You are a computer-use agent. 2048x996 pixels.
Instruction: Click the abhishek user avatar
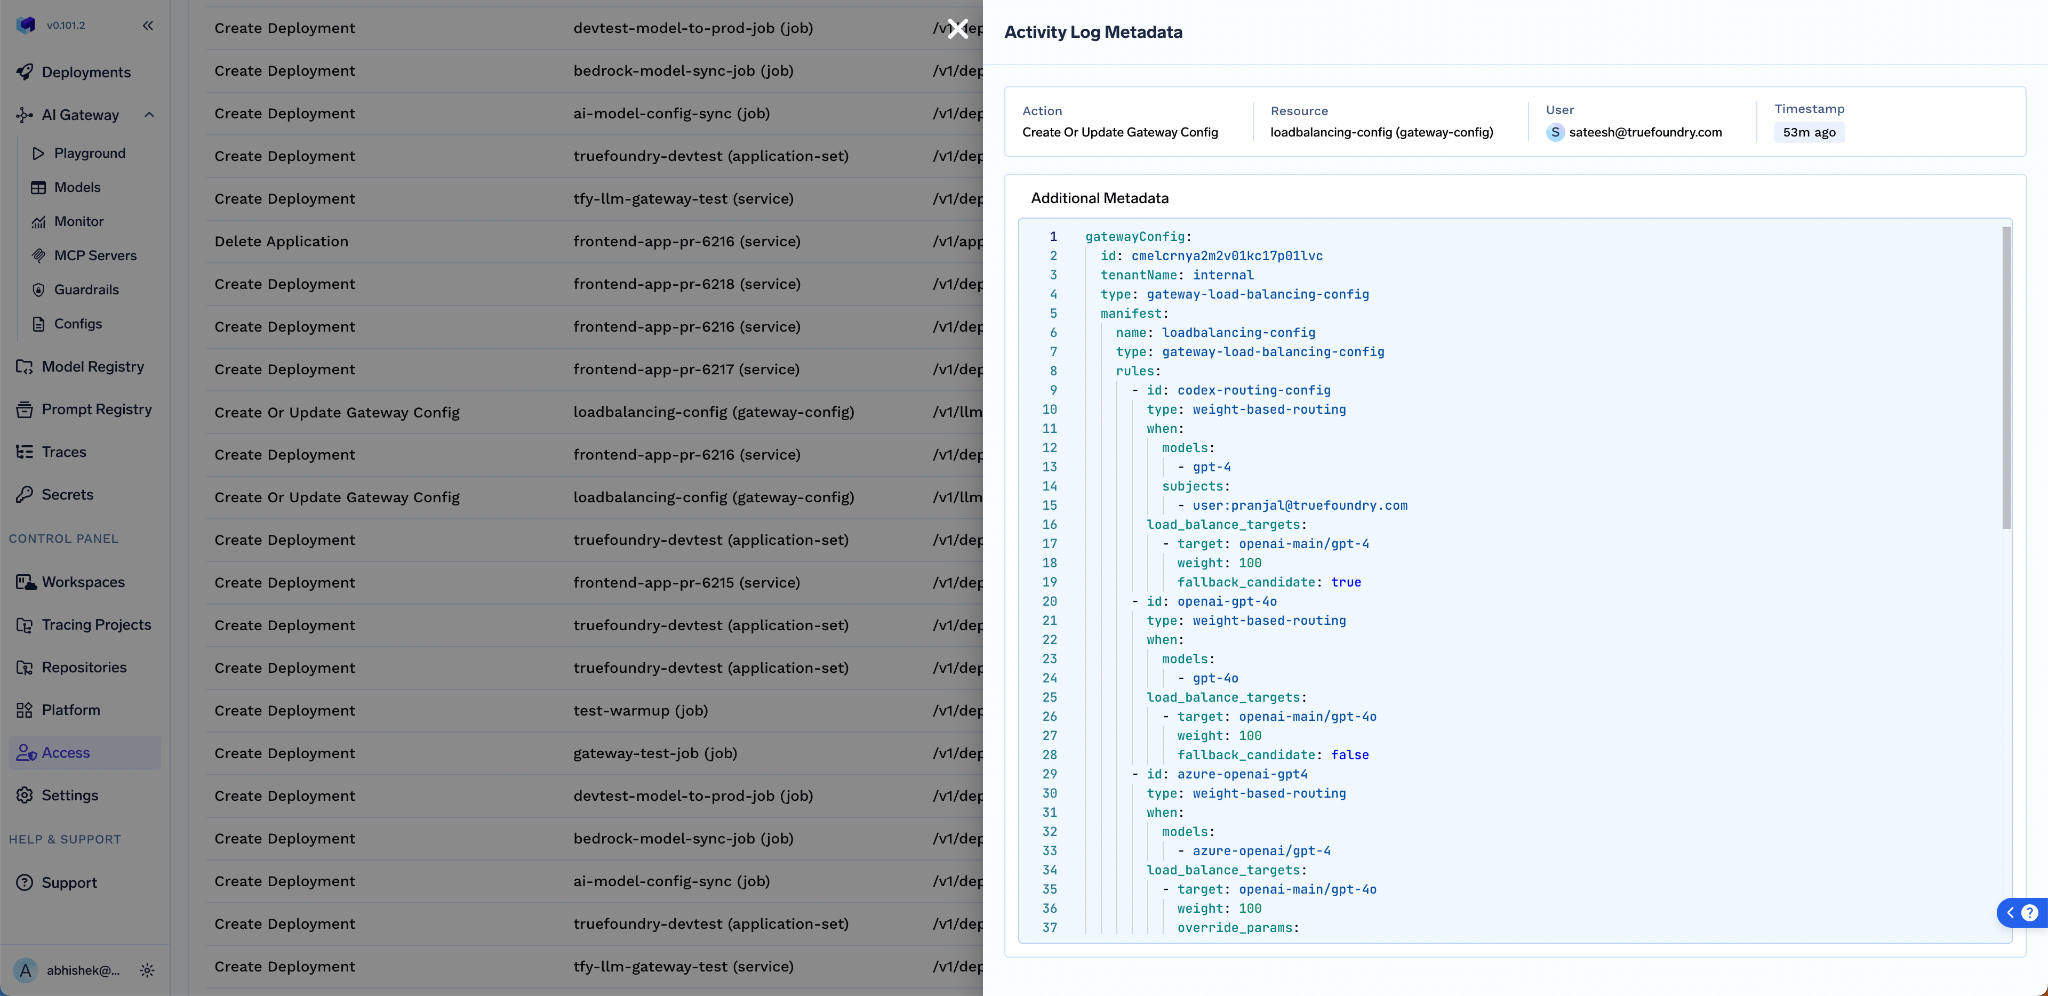tap(26, 970)
